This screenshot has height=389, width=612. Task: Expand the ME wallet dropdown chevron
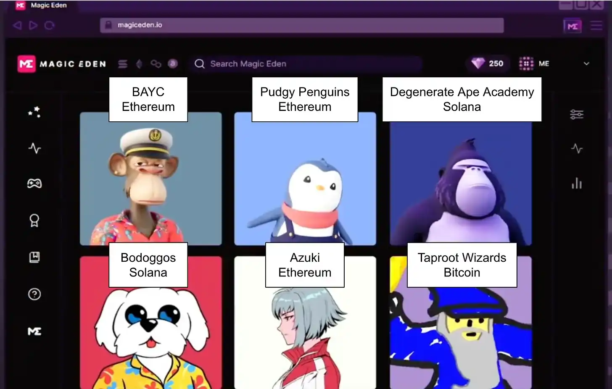586,64
